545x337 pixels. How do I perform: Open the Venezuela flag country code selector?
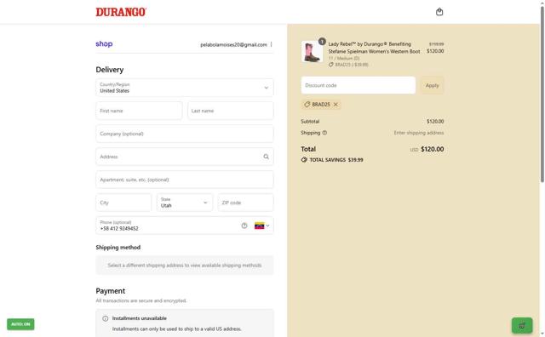tap(261, 226)
